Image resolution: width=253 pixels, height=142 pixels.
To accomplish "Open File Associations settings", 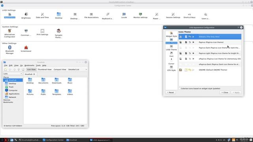I will click(91, 15).
